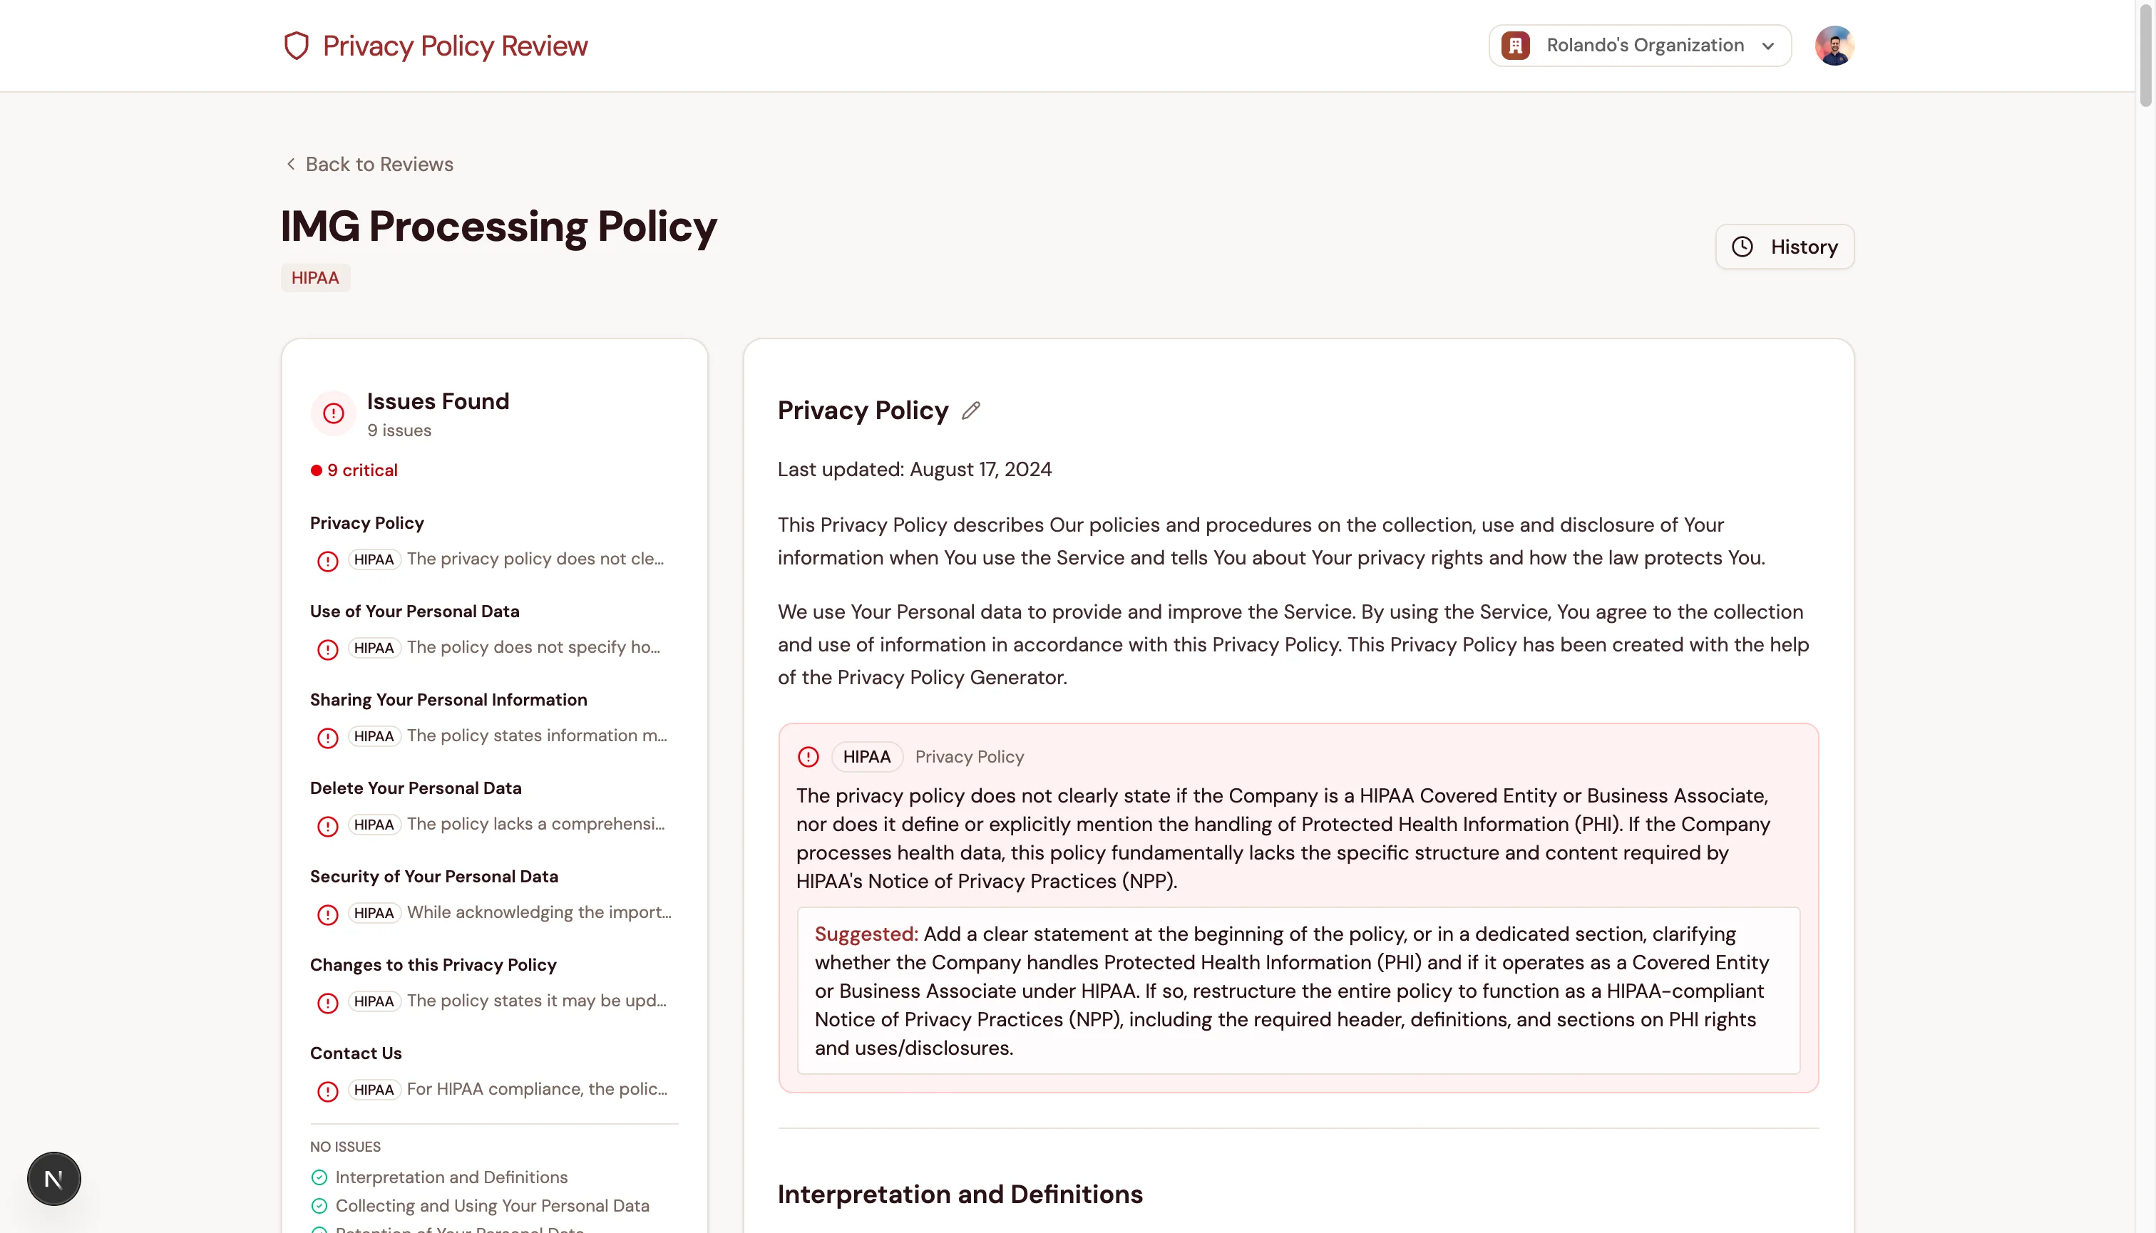The image size is (2156, 1233).
Task: Click the green check beside Collecting and Using Your Personal Data
Action: click(x=319, y=1205)
